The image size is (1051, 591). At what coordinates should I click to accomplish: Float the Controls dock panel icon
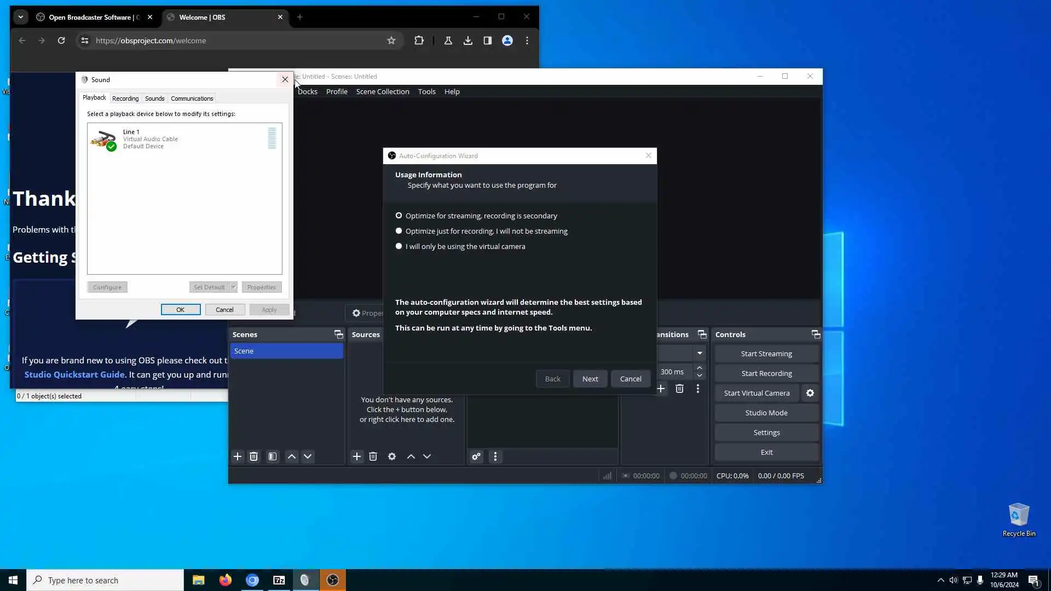click(816, 334)
